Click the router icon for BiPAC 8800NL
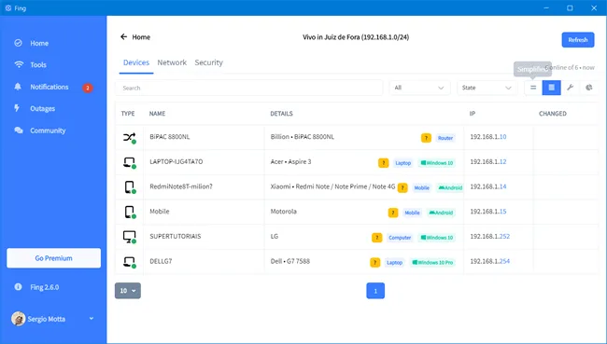This screenshot has width=607, height=344. point(129,137)
